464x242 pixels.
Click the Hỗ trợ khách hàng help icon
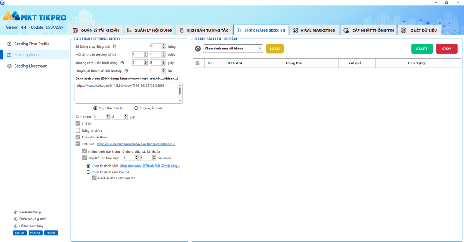pos(16,226)
